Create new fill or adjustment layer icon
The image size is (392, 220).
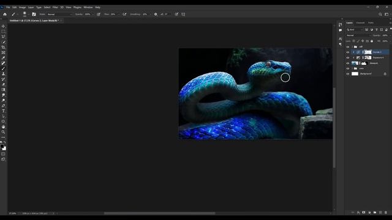point(369,213)
